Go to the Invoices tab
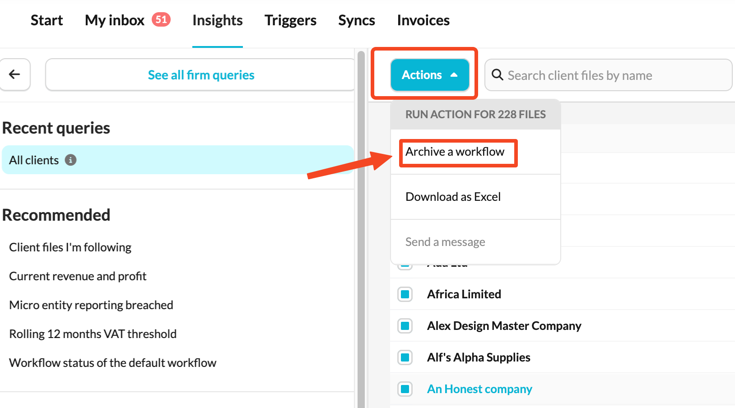 [x=423, y=20]
